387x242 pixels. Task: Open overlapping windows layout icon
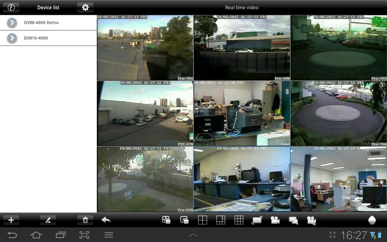[184, 220]
